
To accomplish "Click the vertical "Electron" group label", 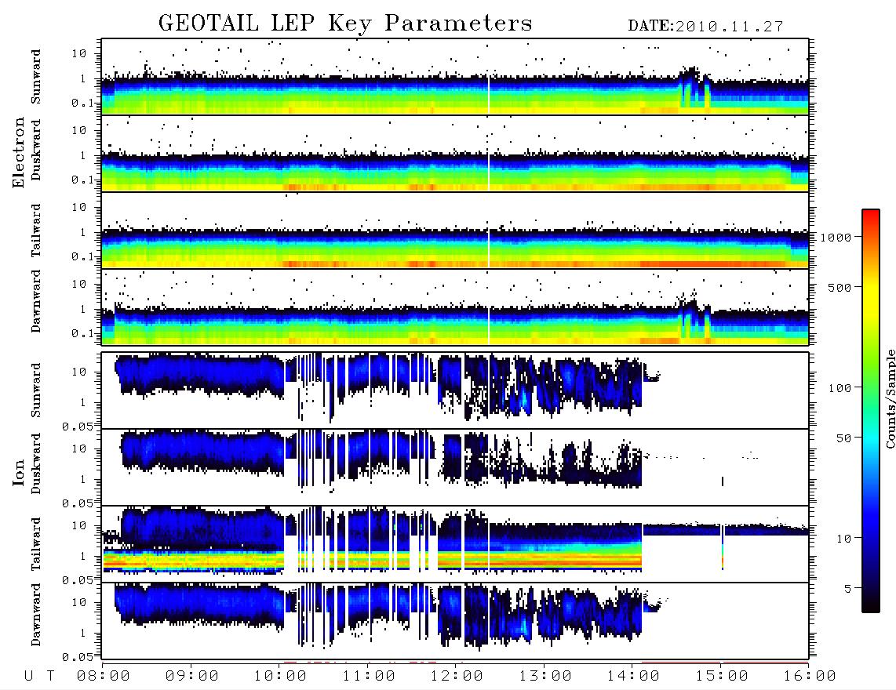I will 18,153.
